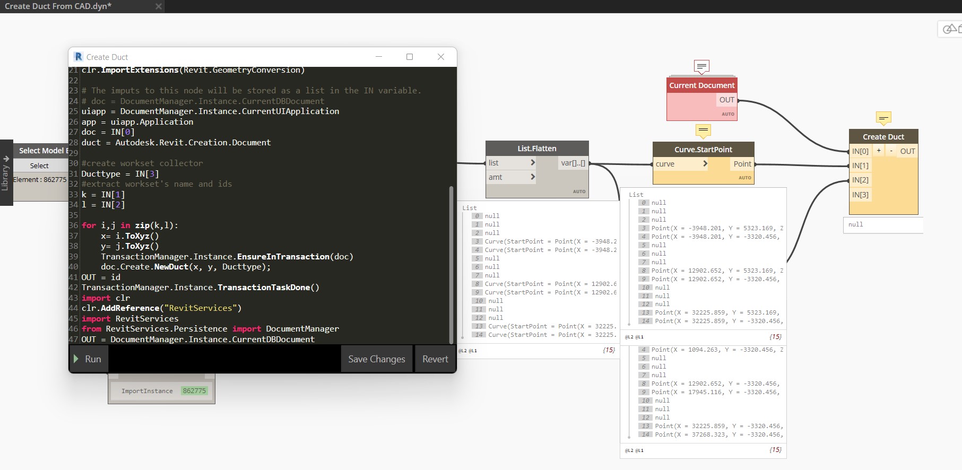Click code line 41 "OUT = id"
This screenshot has width=962, height=470.
(101, 277)
